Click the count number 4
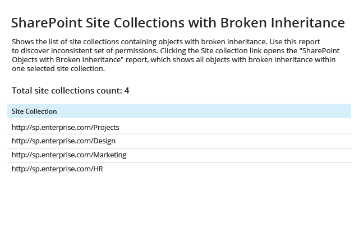Image resolution: width=359 pixels, height=252 pixels. pos(127,91)
